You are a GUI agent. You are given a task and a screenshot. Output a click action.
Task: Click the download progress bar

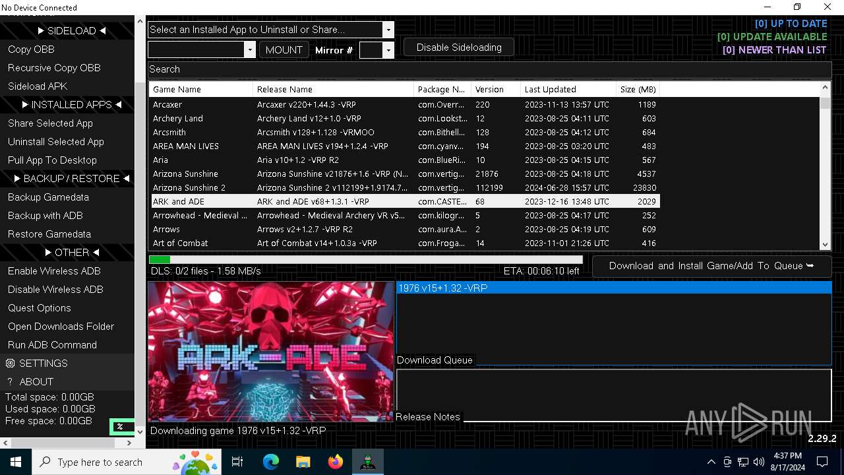click(x=366, y=260)
